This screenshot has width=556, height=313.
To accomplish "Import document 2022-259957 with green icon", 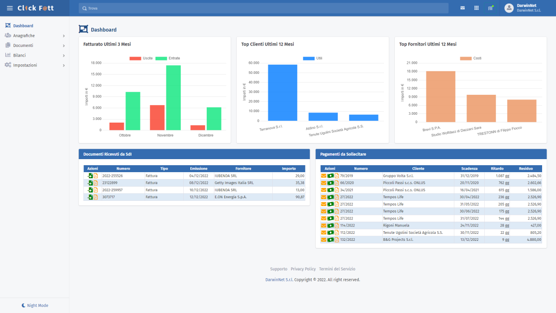I will coord(90,190).
